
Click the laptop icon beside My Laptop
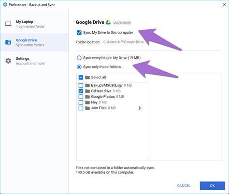(x=8, y=24)
